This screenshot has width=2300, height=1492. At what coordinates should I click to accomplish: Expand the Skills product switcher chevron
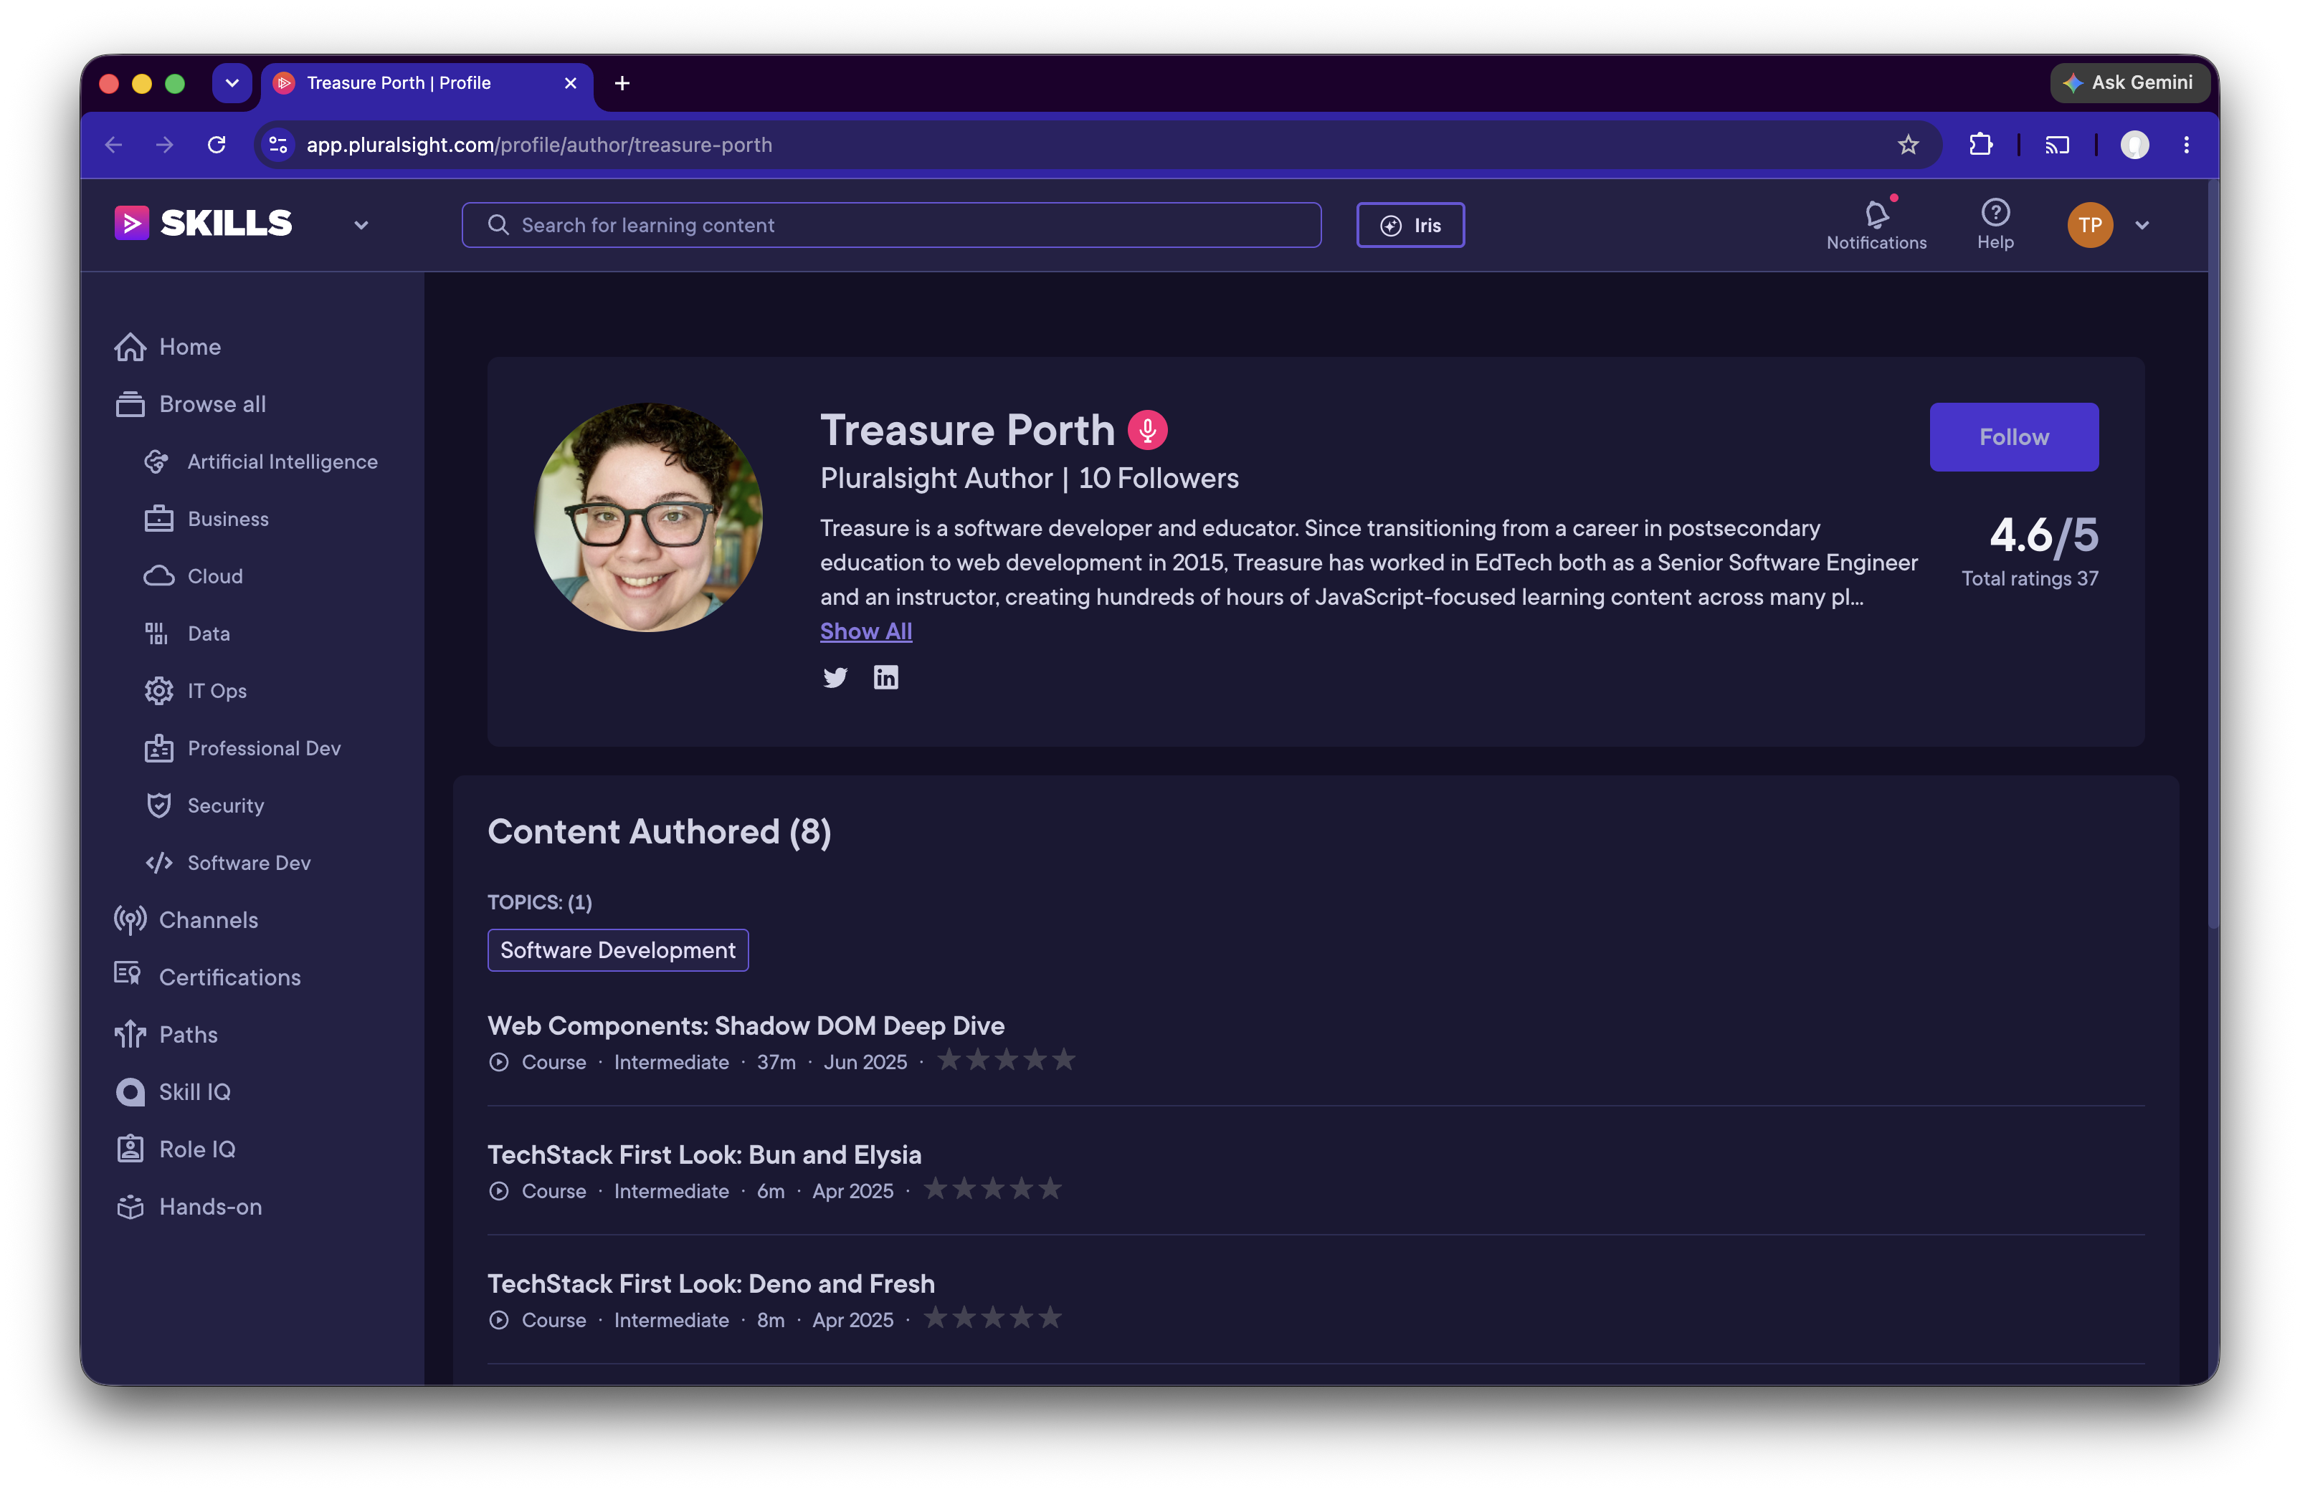click(361, 225)
